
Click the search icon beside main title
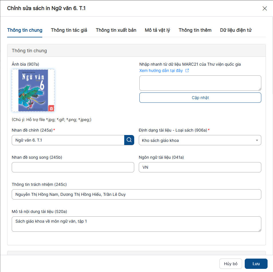click(x=129, y=140)
